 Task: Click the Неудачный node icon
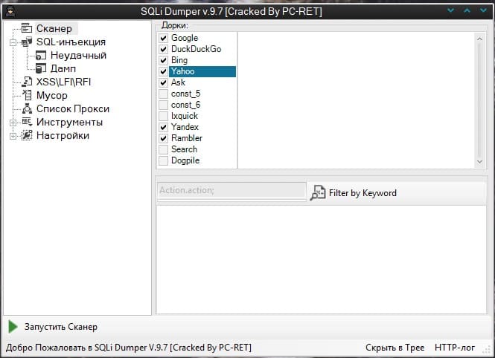pos(41,55)
